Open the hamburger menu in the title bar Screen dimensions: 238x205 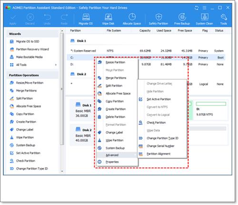pos(205,8)
